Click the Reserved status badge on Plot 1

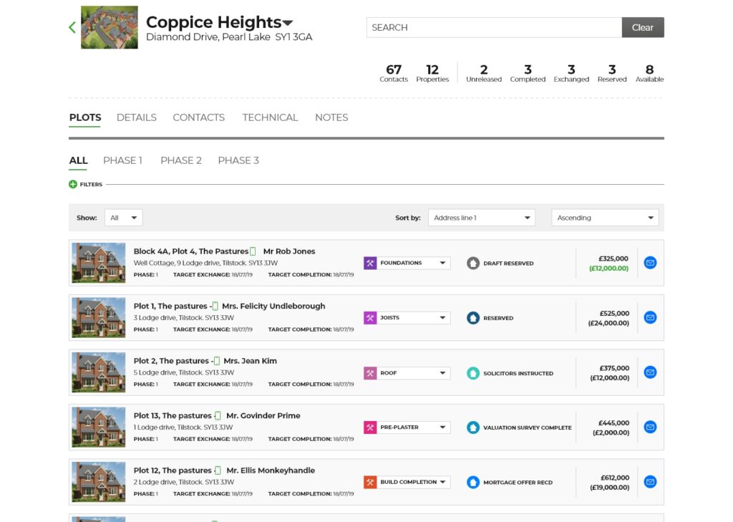(x=472, y=317)
